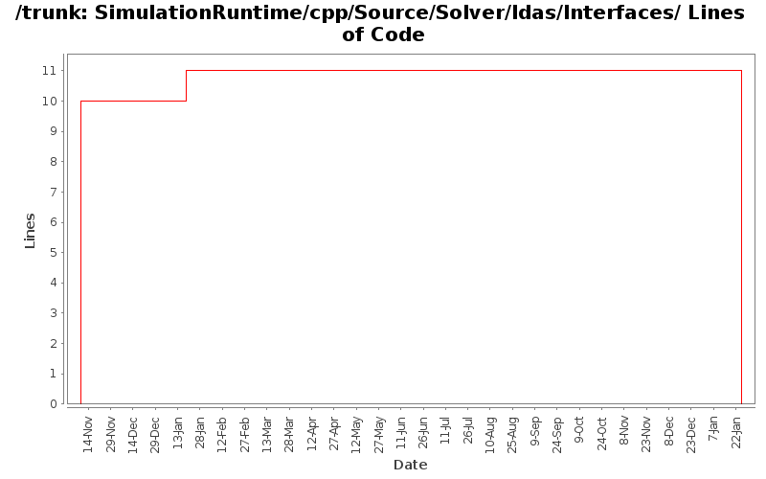Click the 11-Jul date label
The width and height of the screenshot is (766, 479).
(x=445, y=430)
